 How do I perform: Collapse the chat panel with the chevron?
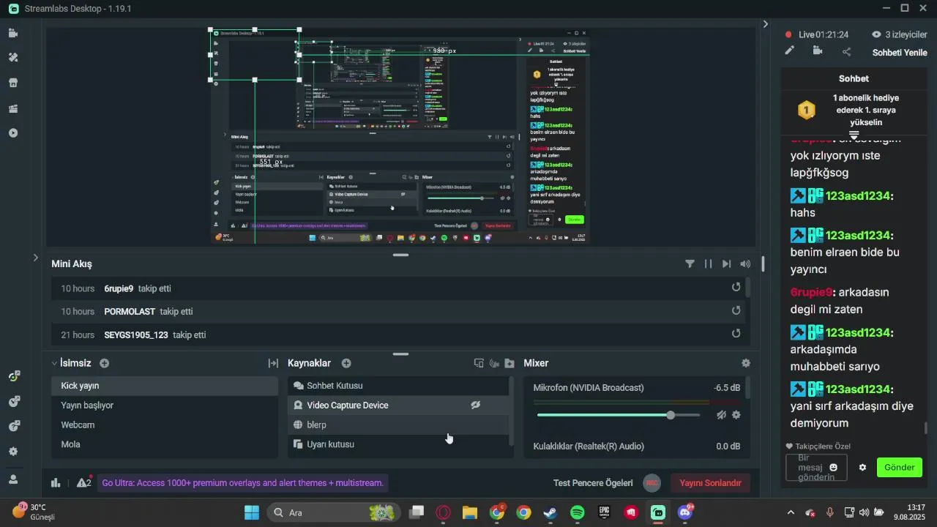click(x=766, y=24)
